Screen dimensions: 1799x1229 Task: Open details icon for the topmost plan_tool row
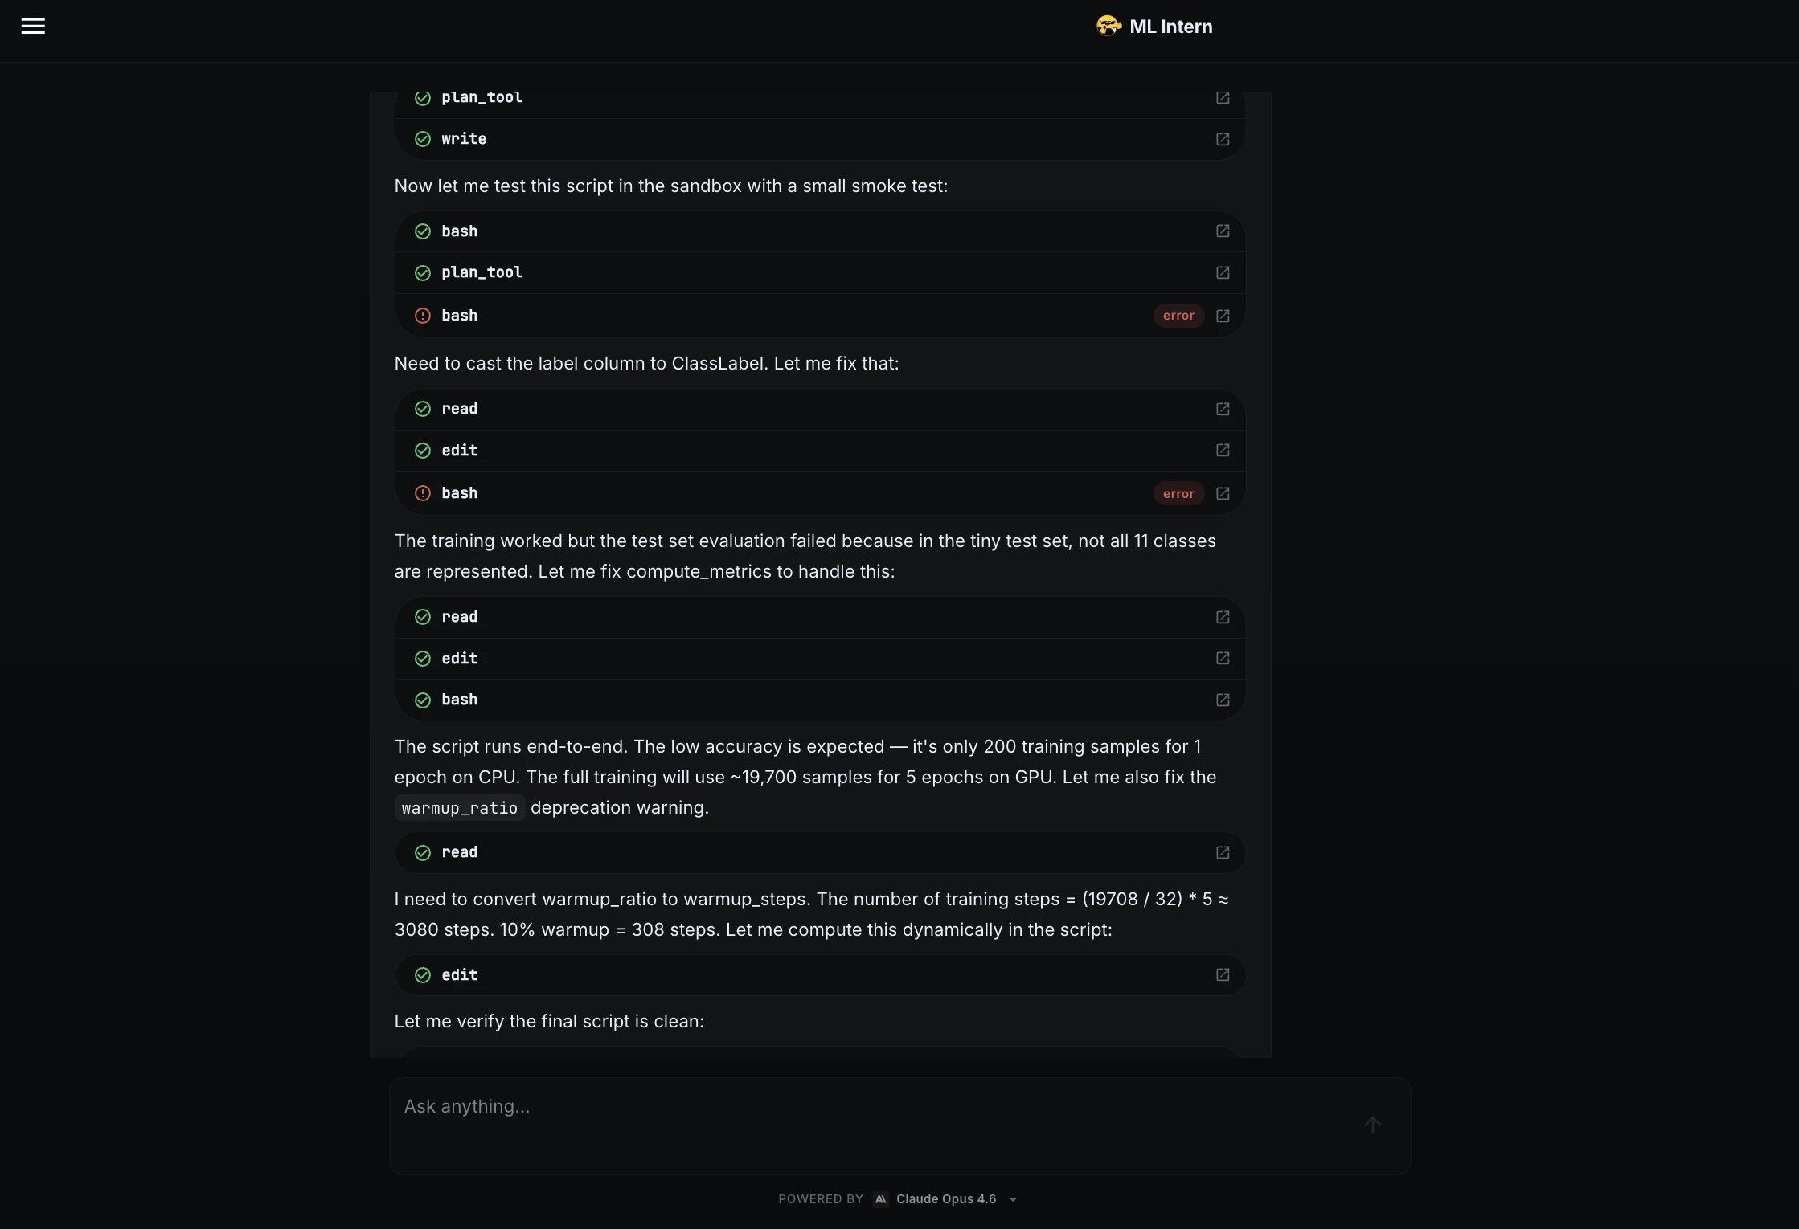point(1223,97)
